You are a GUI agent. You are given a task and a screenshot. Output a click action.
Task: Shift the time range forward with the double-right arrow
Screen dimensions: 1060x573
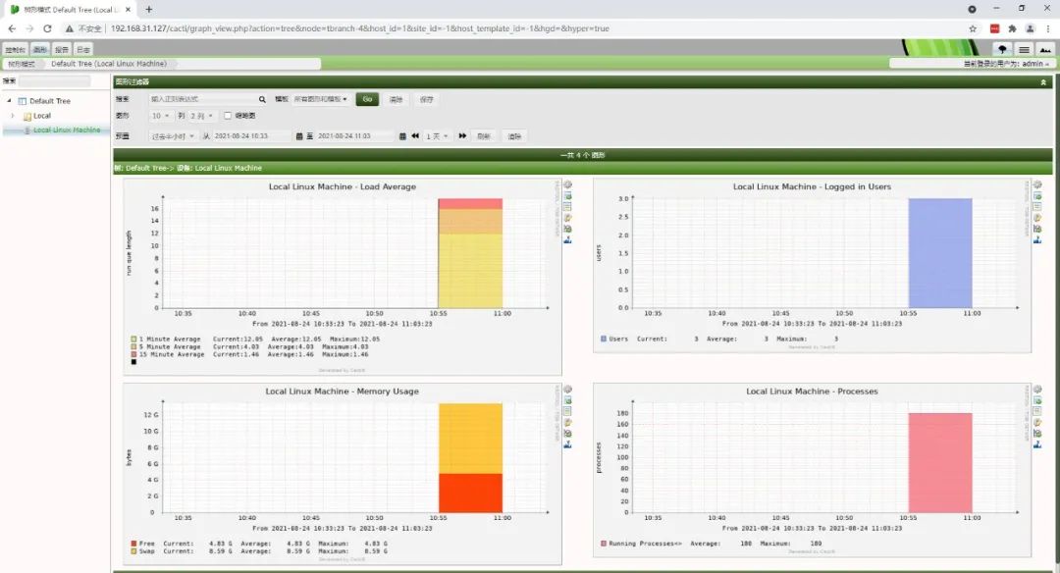click(462, 135)
